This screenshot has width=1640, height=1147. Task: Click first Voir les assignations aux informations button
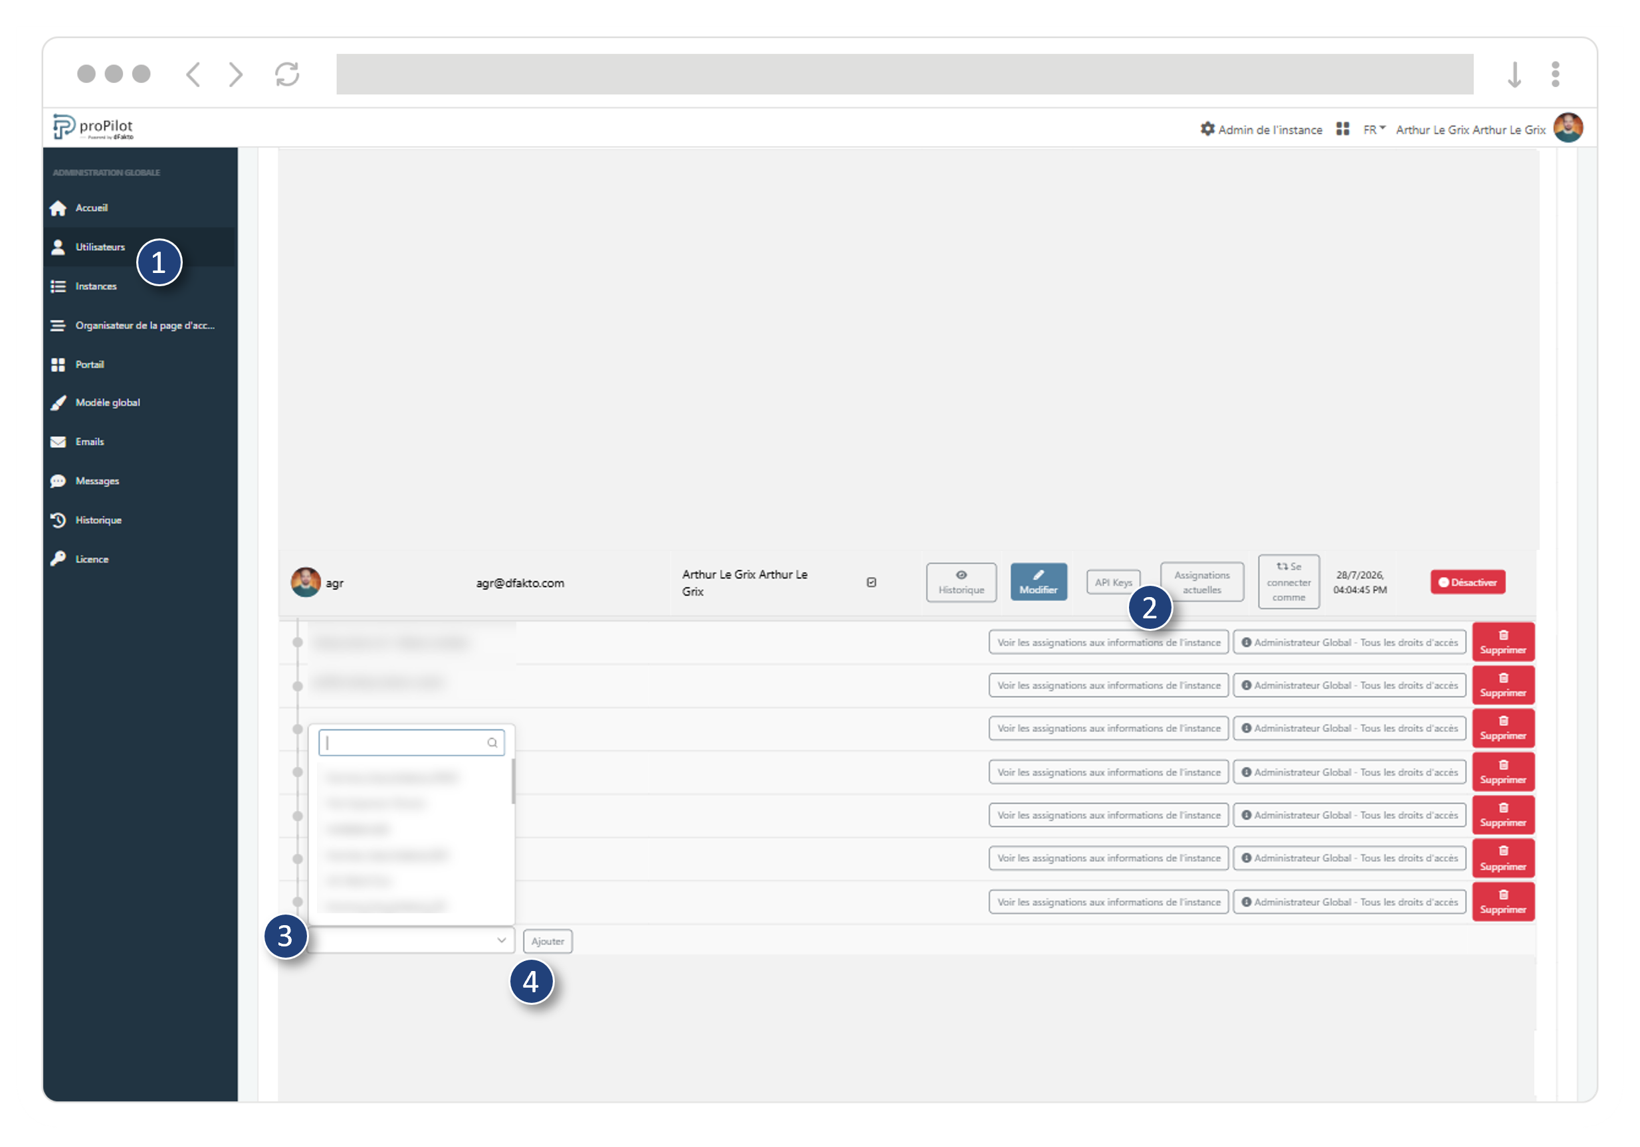click(1108, 642)
